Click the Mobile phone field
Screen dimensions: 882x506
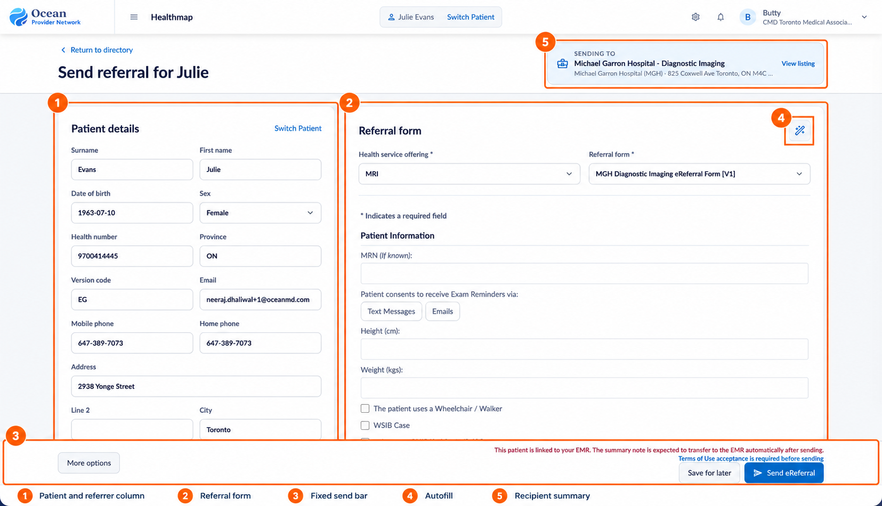click(x=132, y=343)
